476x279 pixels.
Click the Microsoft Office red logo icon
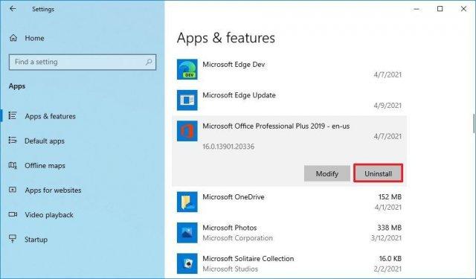point(187,131)
